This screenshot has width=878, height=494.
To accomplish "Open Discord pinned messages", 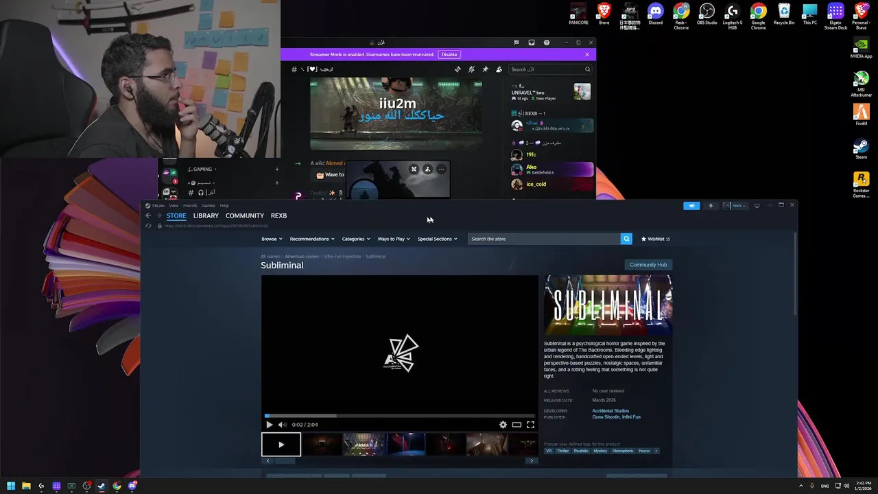I will point(485,69).
